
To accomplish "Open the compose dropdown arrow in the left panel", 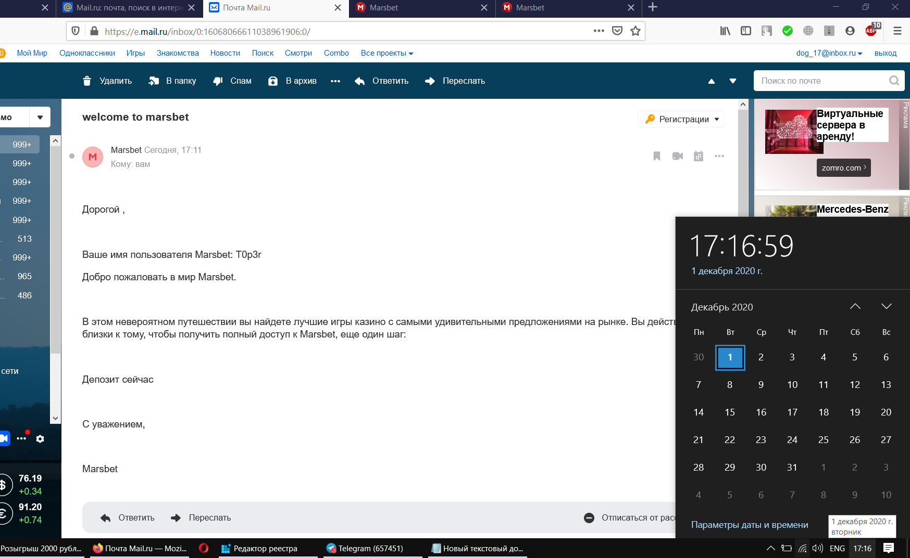I will click(40, 117).
